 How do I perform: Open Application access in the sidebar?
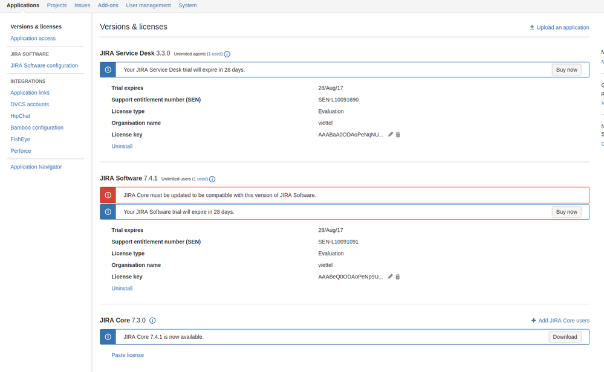(33, 38)
